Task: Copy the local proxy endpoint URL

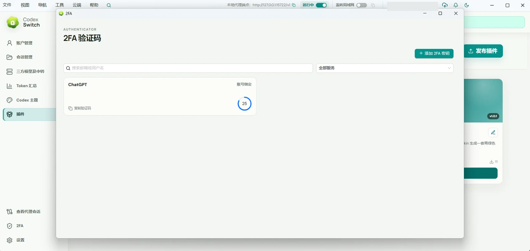Action: (294, 5)
